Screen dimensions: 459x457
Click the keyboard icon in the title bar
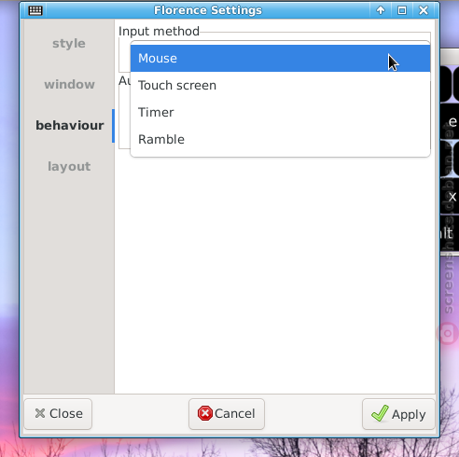(x=35, y=10)
